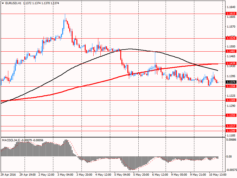Click the 29 Apr 19:00 time label
This screenshot has height=178, width=237.
point(28,175)
